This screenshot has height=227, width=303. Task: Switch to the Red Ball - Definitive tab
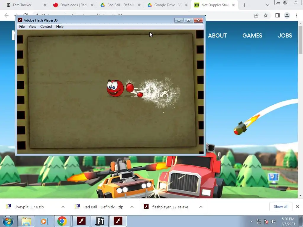pyautogui.click(x=121, y=5)
